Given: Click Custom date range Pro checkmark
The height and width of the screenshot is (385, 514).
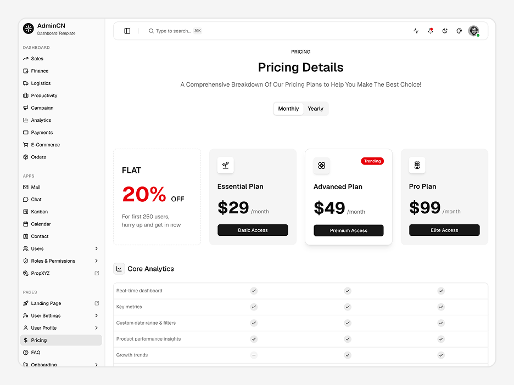Looking at the screenshot, I should [x=441, y=323].
